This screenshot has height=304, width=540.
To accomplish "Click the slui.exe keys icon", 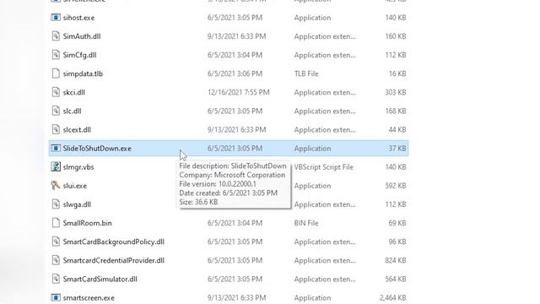I will [x=56, y=186].
